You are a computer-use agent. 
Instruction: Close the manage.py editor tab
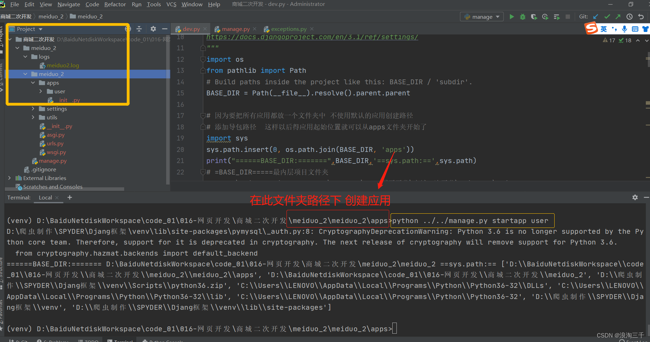pos(255,29)
